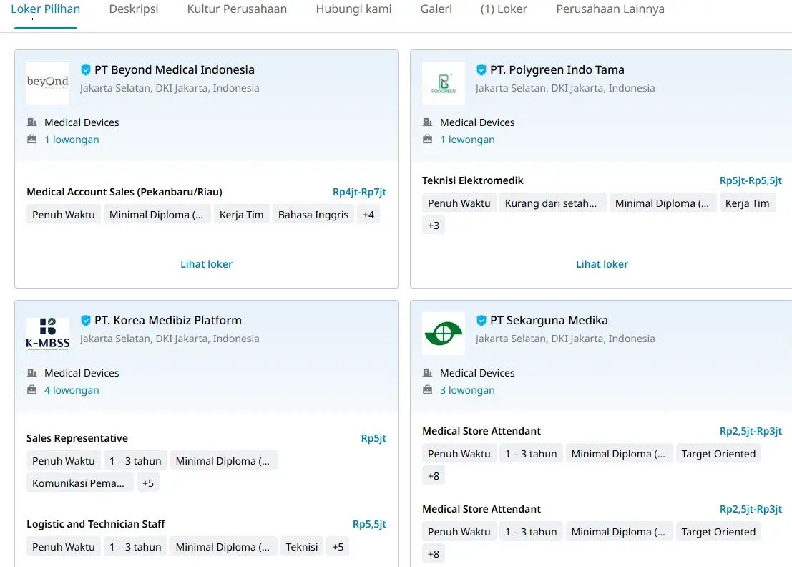Expand the +3 tags under Teknisi Elektromedik

[434, 226]
